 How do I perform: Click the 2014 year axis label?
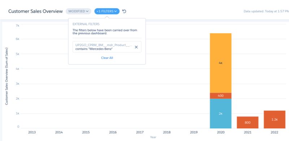[59, 132]
